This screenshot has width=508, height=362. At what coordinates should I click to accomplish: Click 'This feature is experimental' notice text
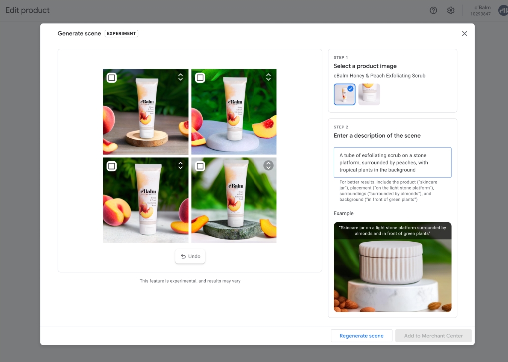190,281
